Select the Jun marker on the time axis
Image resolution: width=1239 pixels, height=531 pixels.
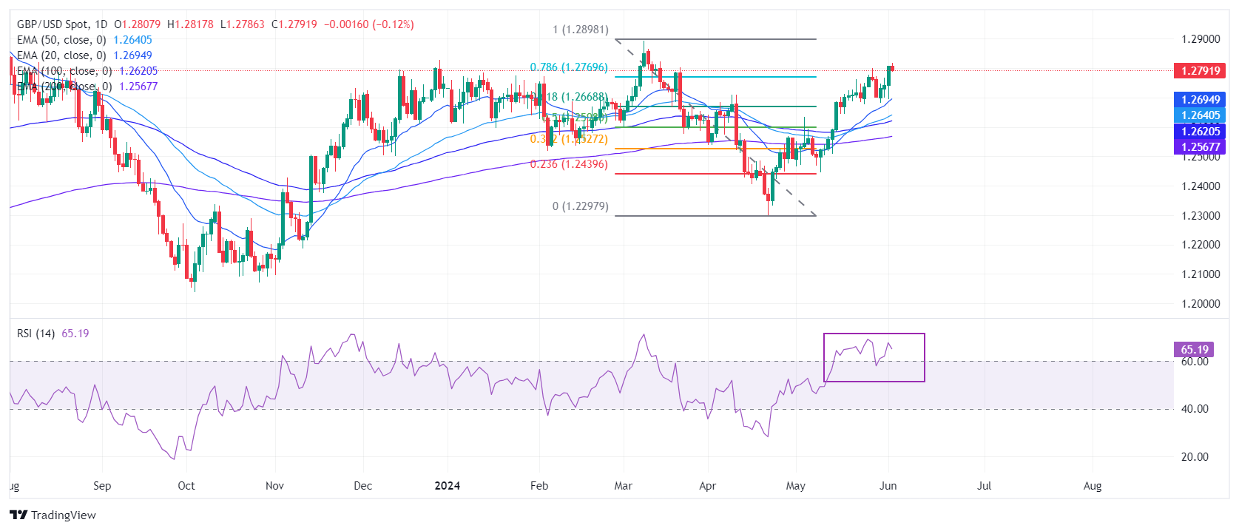click(x=888, y=486)
